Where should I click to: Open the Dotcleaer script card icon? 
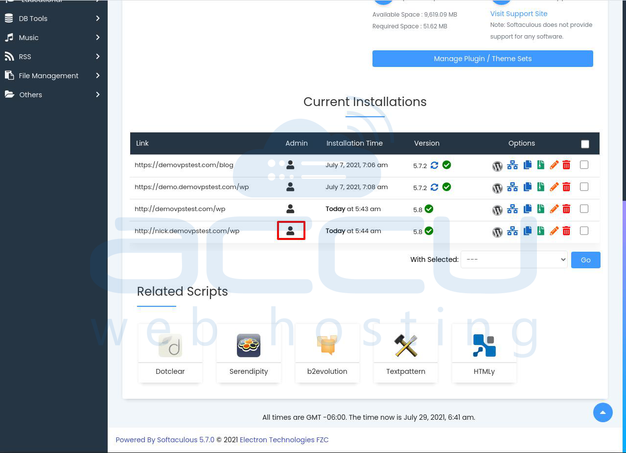point(170,345)
